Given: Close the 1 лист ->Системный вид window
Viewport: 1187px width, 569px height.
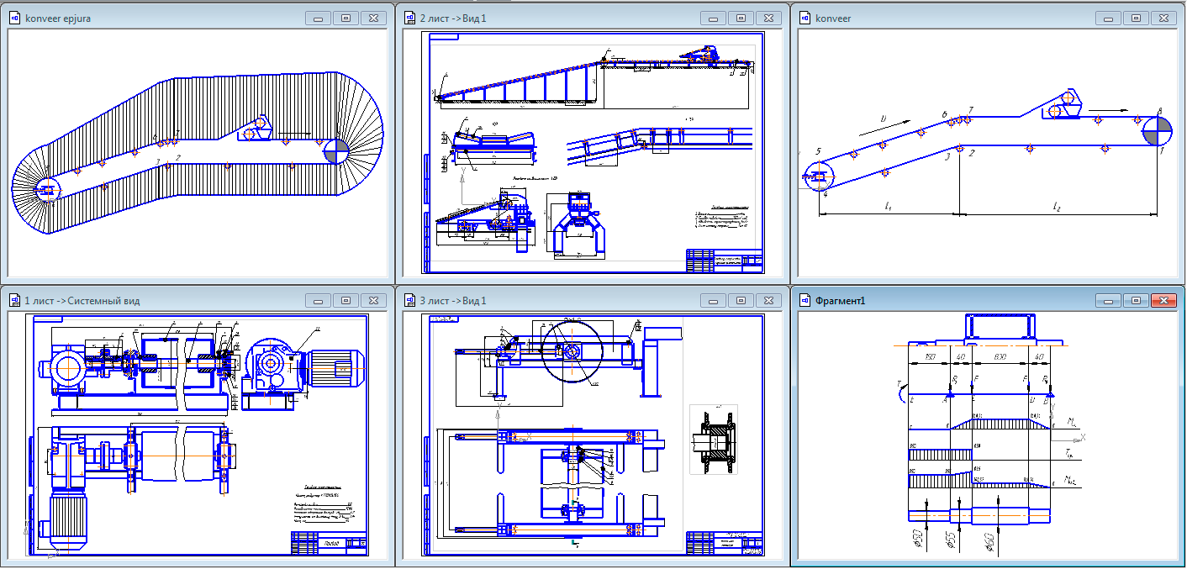Looking at the screenshot, I should click(x=372, y=300).
